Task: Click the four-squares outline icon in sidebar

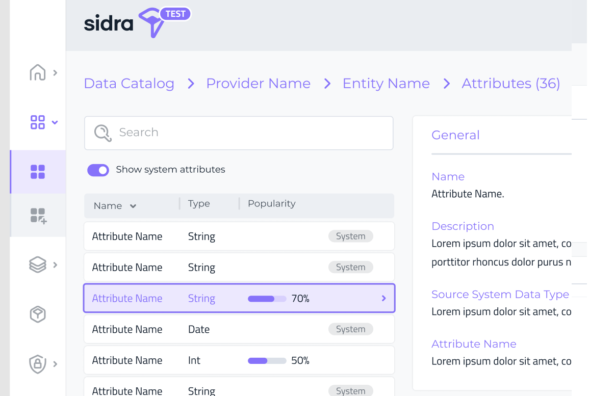Action: point(38,122)
